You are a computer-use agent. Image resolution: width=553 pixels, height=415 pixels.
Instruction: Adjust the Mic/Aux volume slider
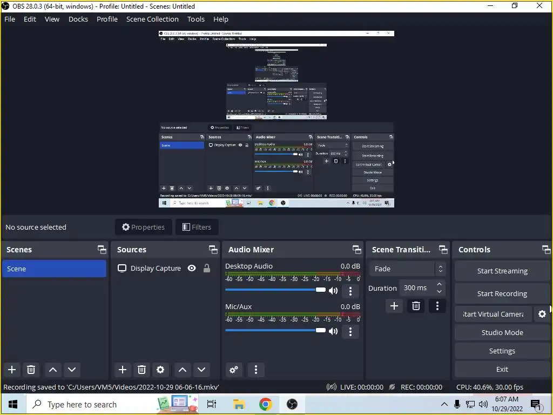(275, 330)
